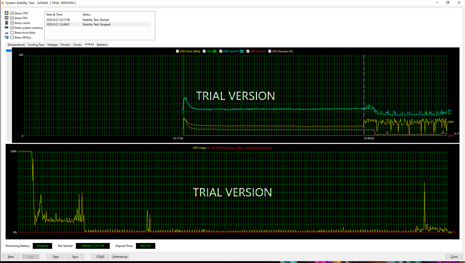The width and height of the screenshot is (465, 263).
Task: Click the cache icon beside Stress cache
Action: click(x=7, y=23)
